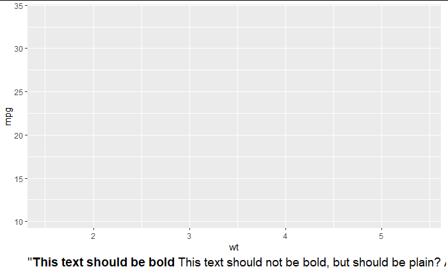Click the y-axis tick label 10

[x=19, y=222]
